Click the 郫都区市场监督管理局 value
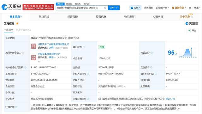The height and width of the screenshot is (114, 202). pos(42,99)
